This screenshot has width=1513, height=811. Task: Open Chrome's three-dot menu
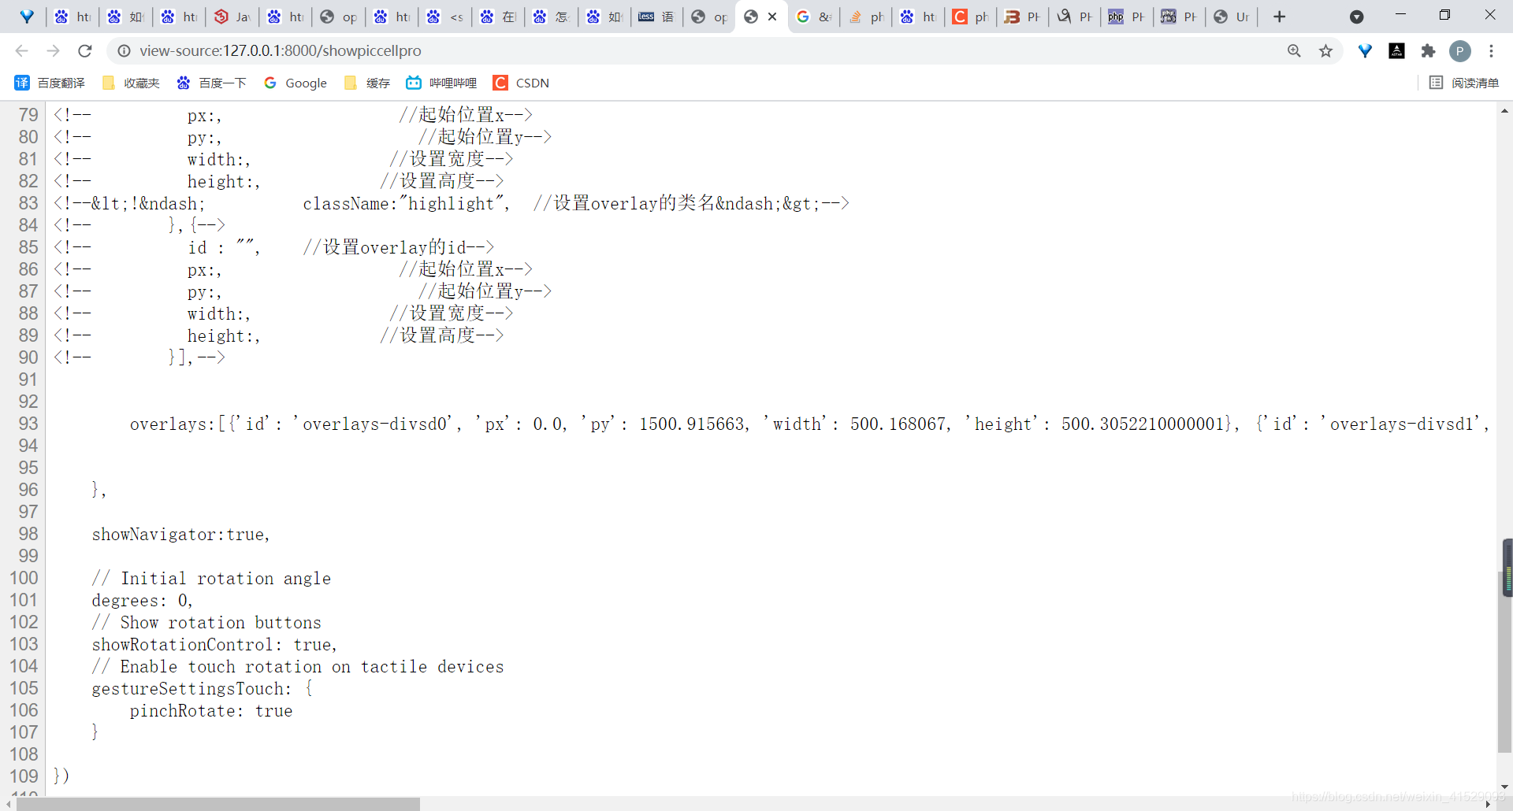[1491, 50]
